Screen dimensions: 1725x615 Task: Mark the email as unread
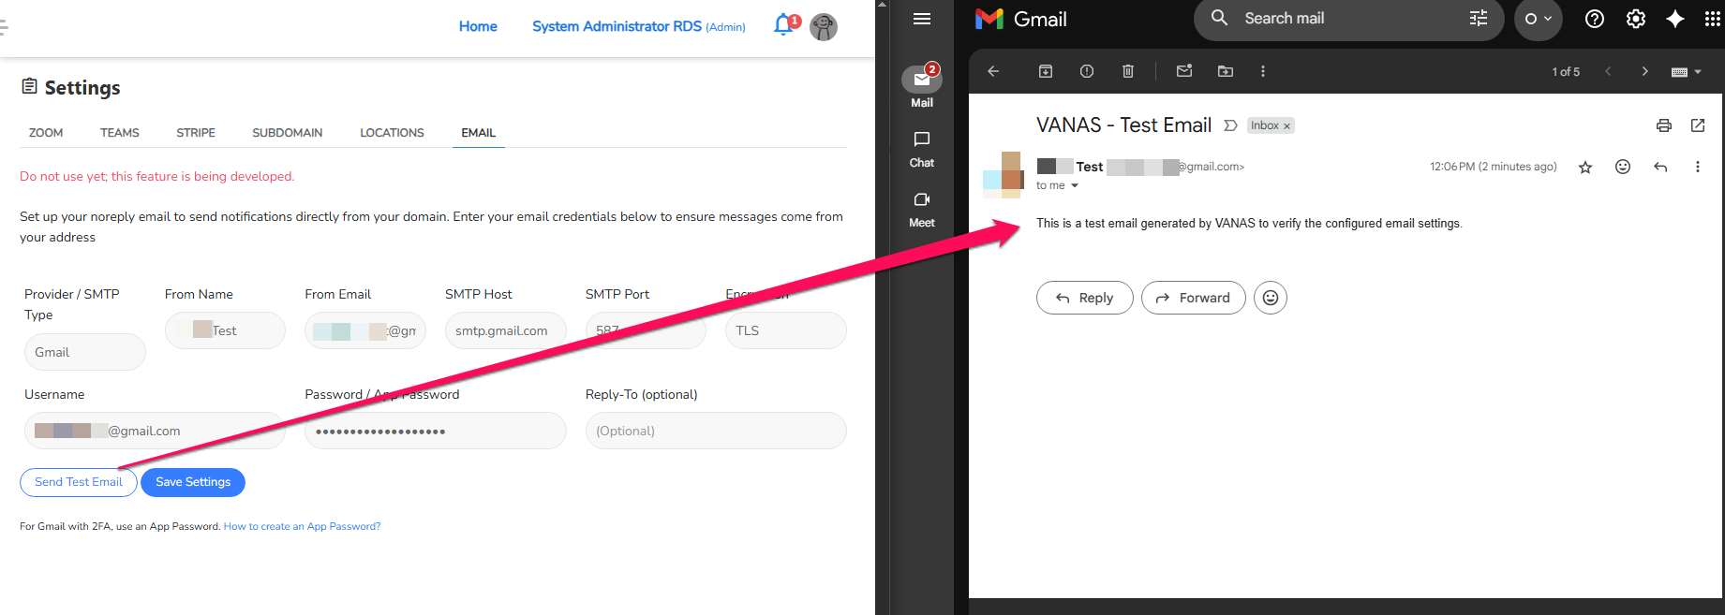click(1184, 71)
